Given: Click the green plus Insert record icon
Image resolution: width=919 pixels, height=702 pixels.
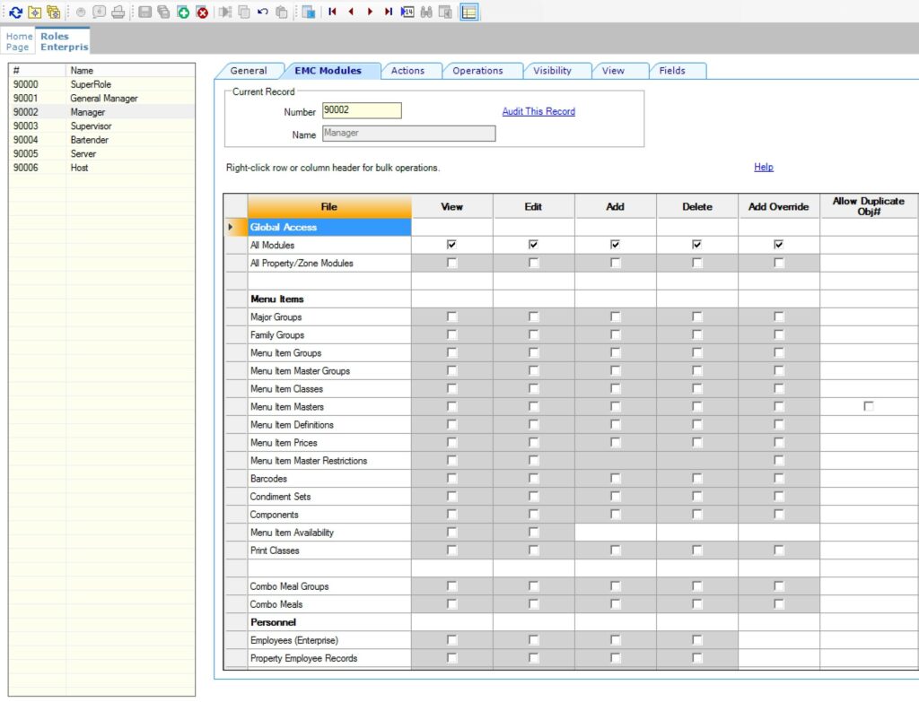Looking at the screenshot, I should click(x=183, y=12).
